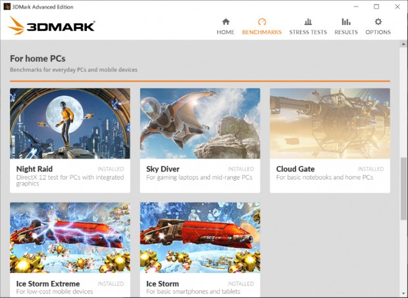Click INSTALLED label on Night Raid card
Viewport: 408px width, 298px height.
pyautogui.click(x=111, y=169)
